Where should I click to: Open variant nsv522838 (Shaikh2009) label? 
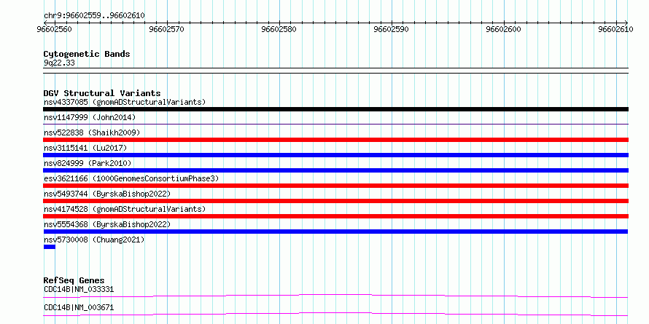pyautogui.click(x=92, y=133)
